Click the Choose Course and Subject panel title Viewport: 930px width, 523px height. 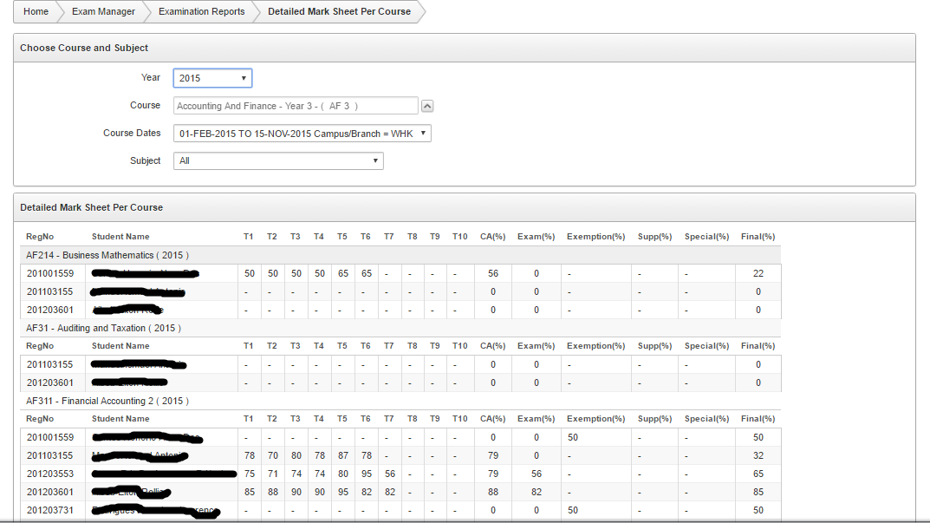(84, 48)
